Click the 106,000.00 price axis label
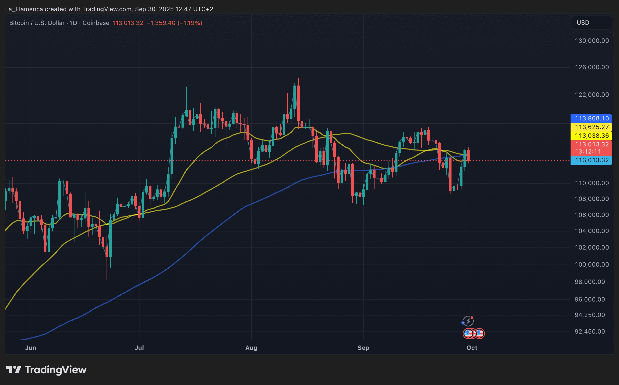619x385 pixels. tap(592, 215)
